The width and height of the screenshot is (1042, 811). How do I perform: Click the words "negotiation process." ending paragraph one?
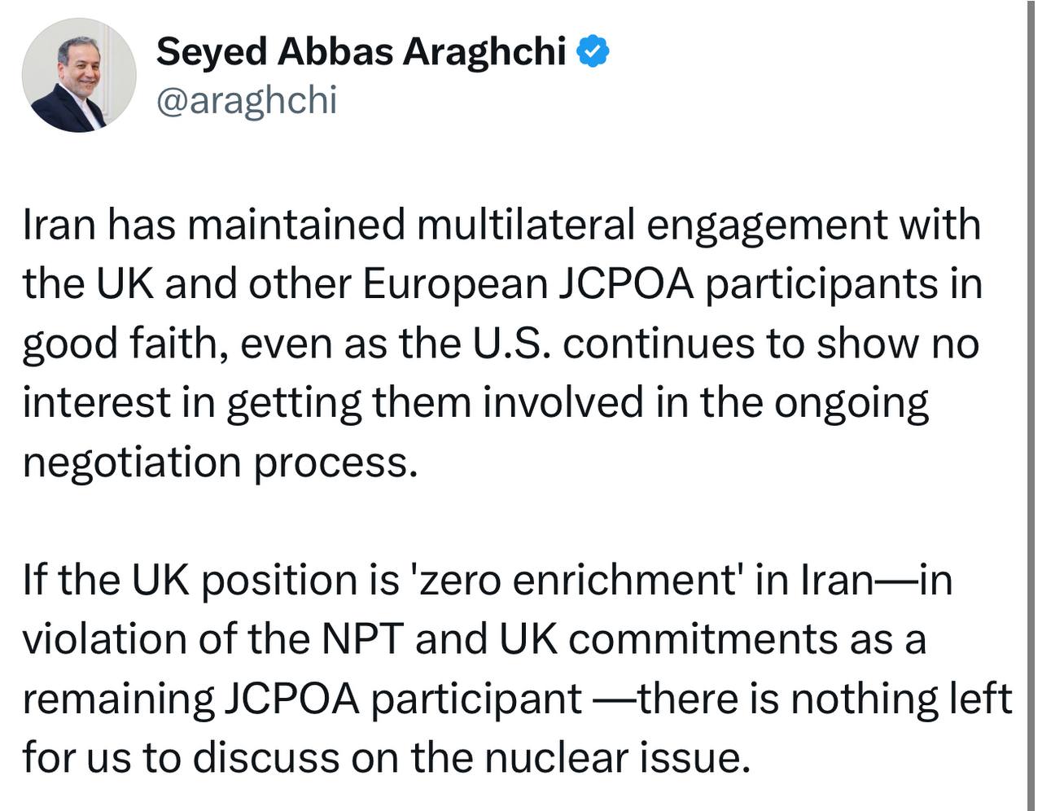point(220,462)
